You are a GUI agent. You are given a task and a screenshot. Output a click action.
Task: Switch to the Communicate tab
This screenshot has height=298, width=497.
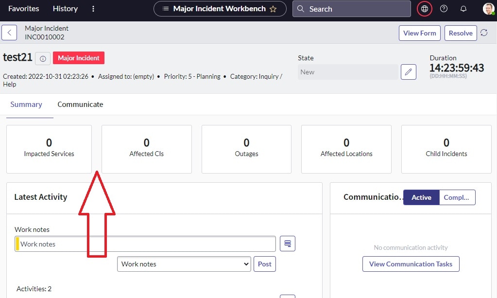pos(80,105)
